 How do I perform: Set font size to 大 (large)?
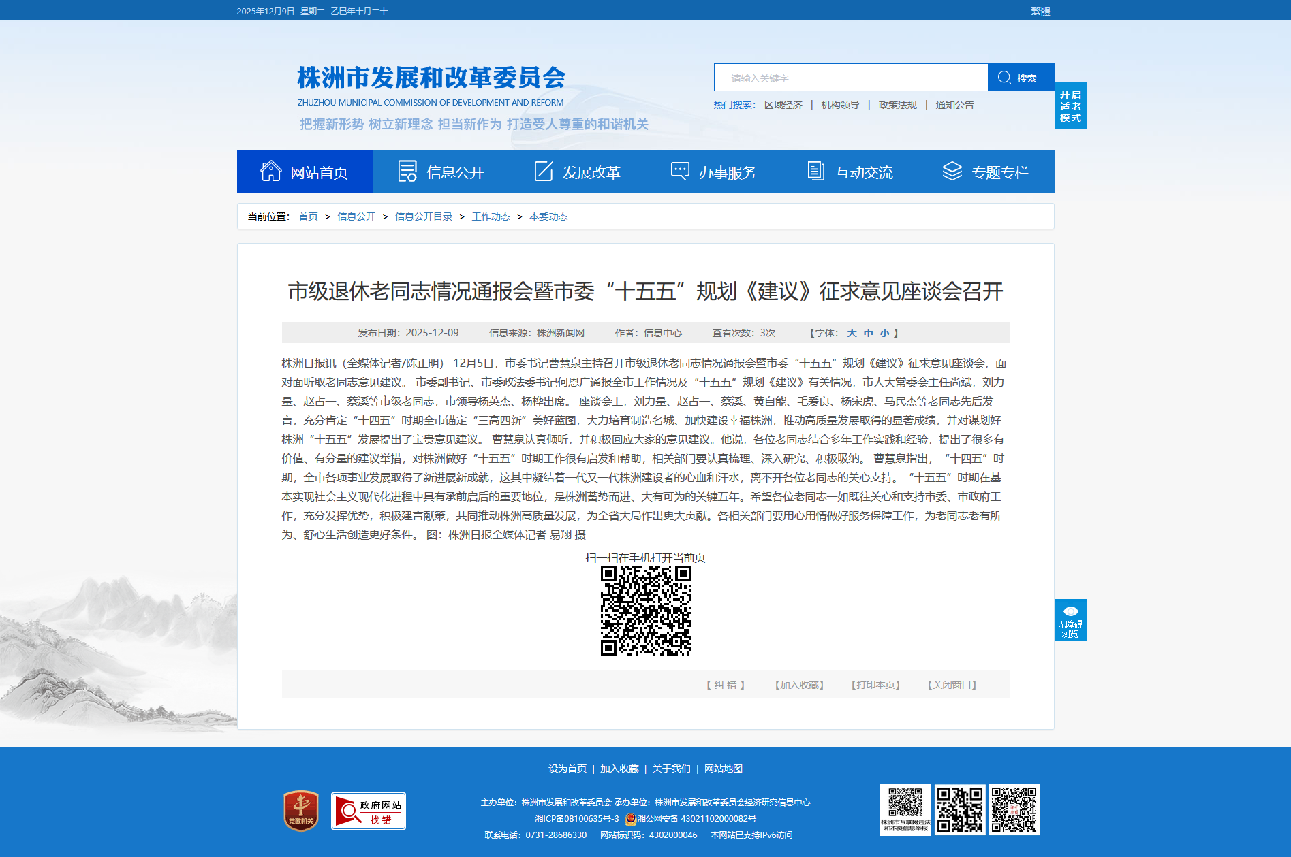pos(852,333)
